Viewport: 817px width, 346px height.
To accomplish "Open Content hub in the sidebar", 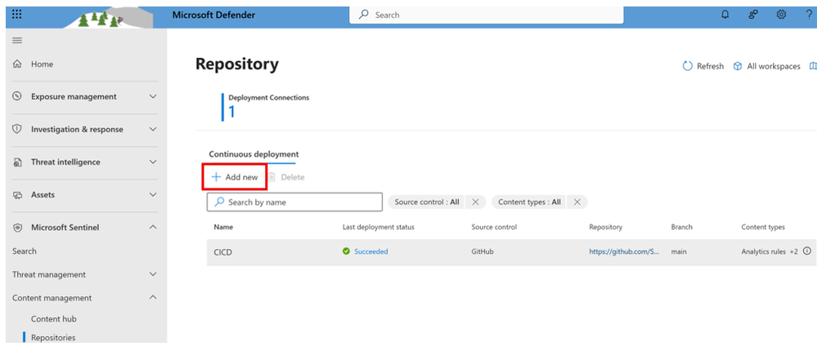I will coord(54,319).
